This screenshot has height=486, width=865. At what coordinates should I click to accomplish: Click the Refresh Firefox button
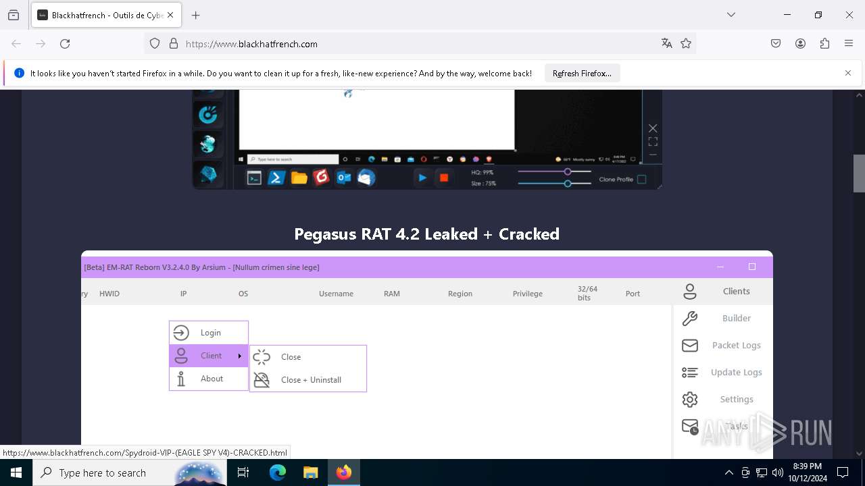click(582, 73)
